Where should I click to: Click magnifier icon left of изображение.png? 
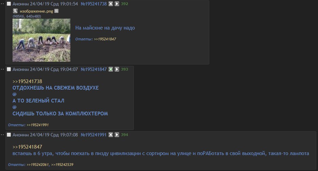15,11
